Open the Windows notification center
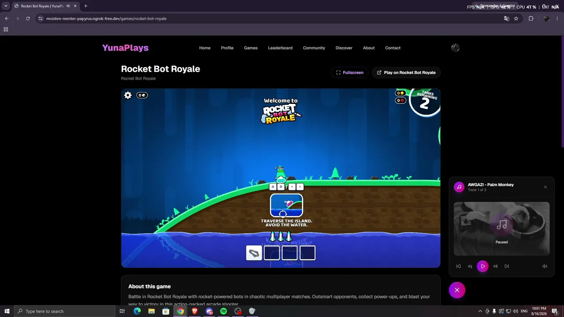This screenshot has height=317, width=564. (555, 311)
